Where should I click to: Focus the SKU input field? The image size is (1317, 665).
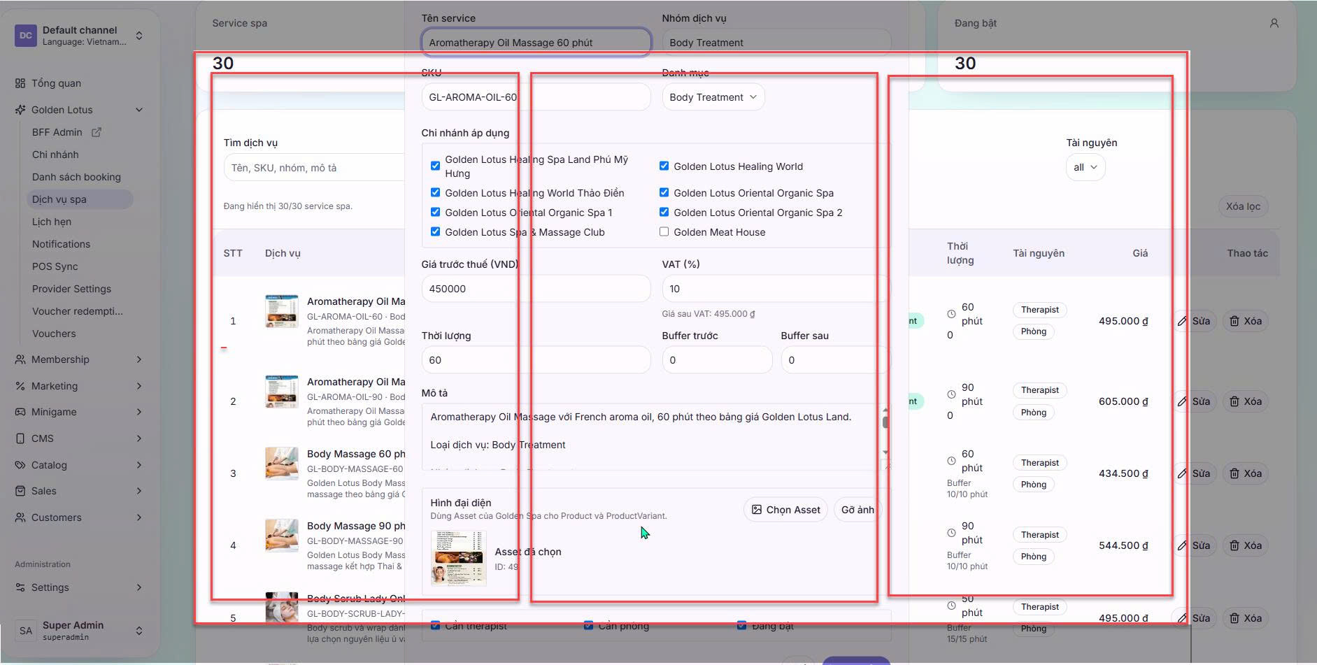click(536, 97)
